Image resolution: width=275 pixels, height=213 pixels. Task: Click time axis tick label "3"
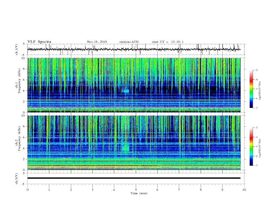[92, 190]
